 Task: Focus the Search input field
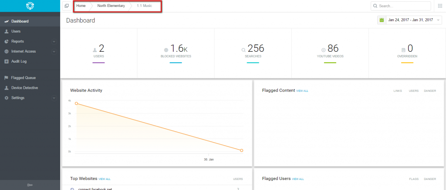[401, 6]
